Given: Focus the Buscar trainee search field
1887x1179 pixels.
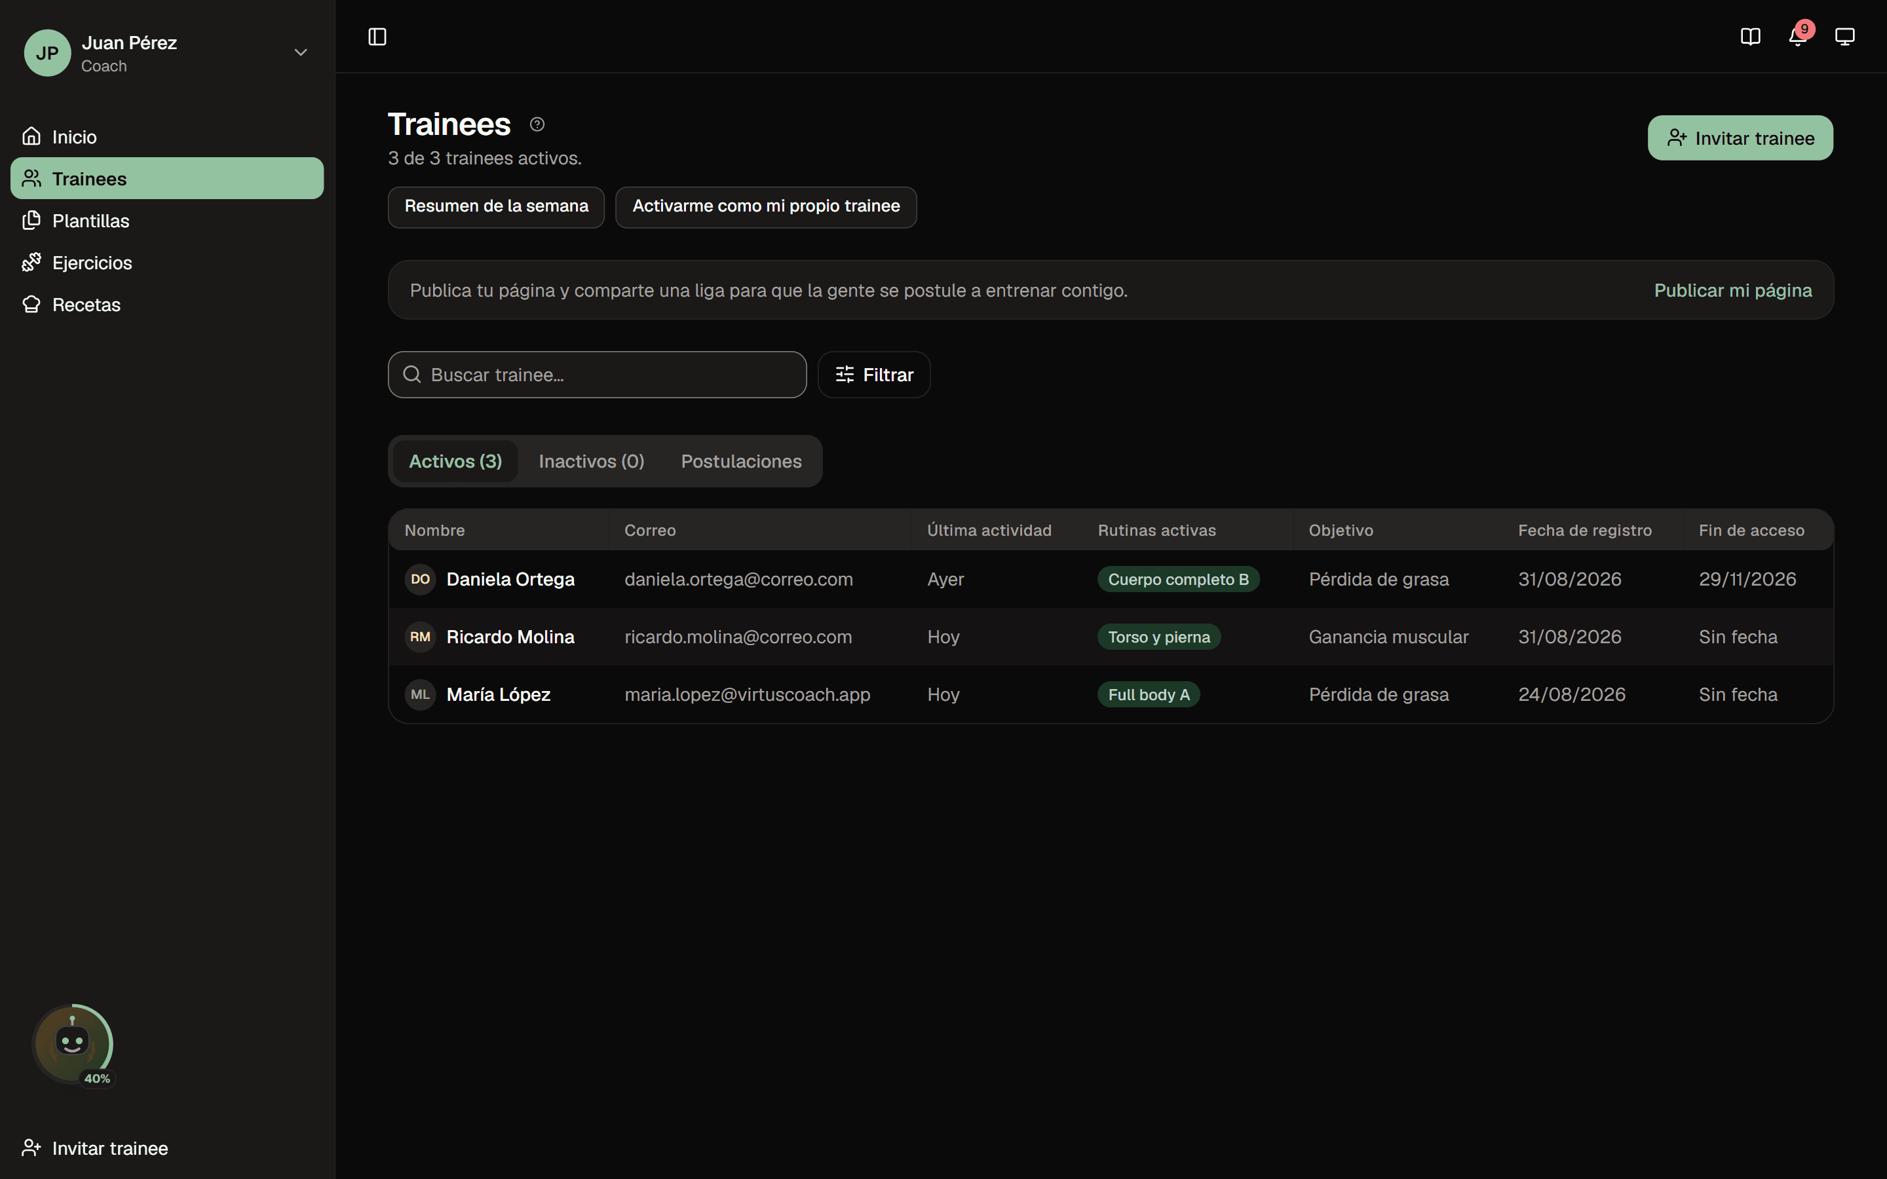Looking at the screenshot, I should click(x=598, y=375).
